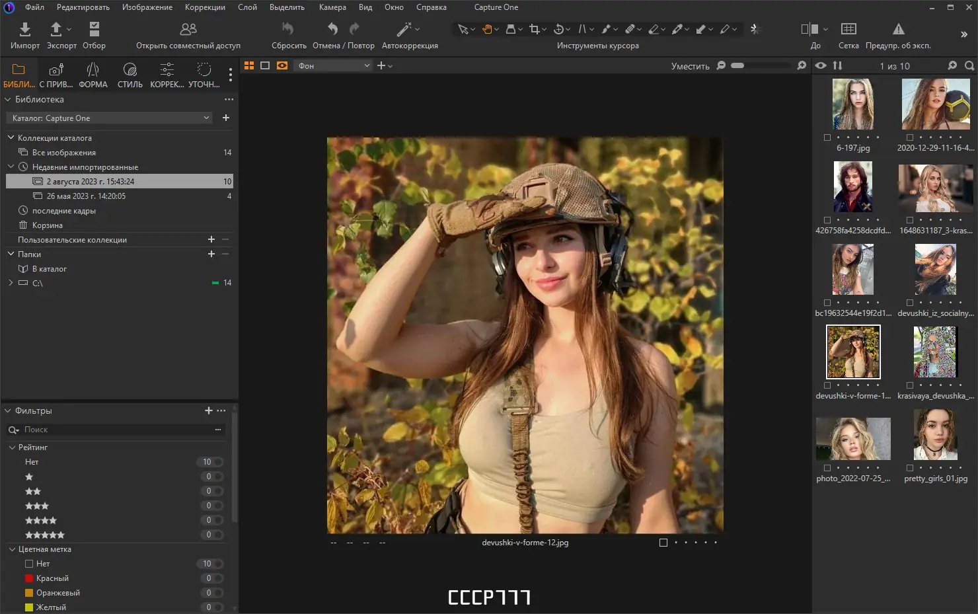Tick the color tag box under the main image
Screen dimensions: 978x614
click(x=663, y=543)
